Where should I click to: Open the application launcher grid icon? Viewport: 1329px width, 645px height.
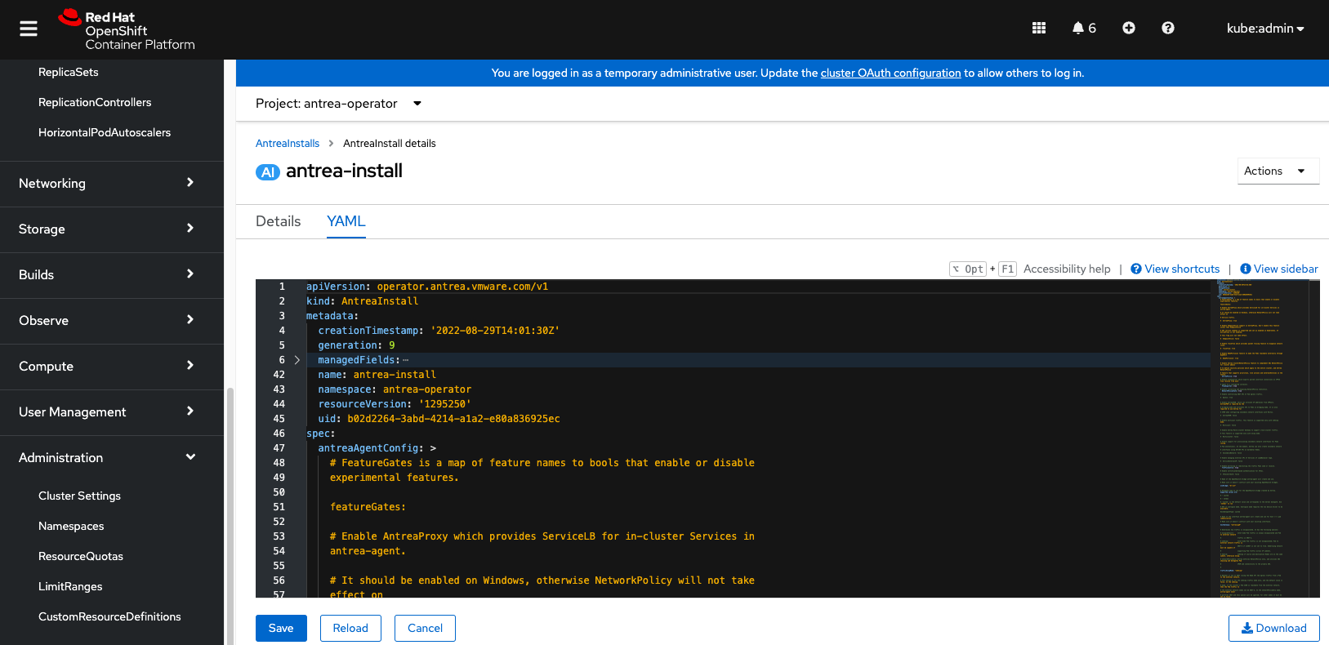point(1039,28)
